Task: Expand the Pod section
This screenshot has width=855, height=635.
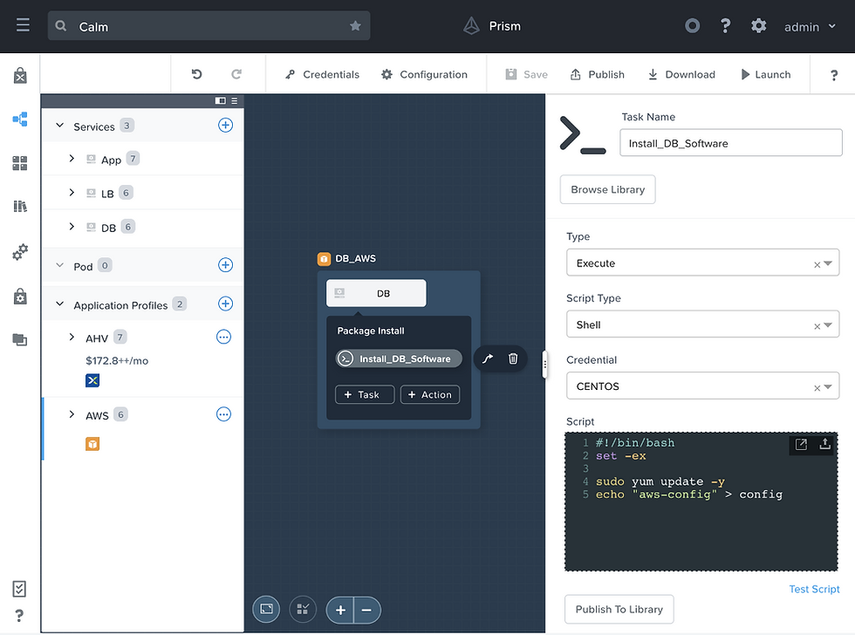Action: point(60,265)
